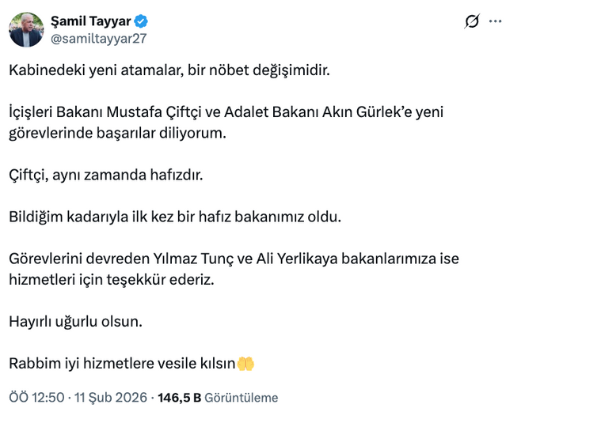
Task: Click the sentence "Çiftçi, aynı zamanda hafızdır"
Action: coord(106,175)
